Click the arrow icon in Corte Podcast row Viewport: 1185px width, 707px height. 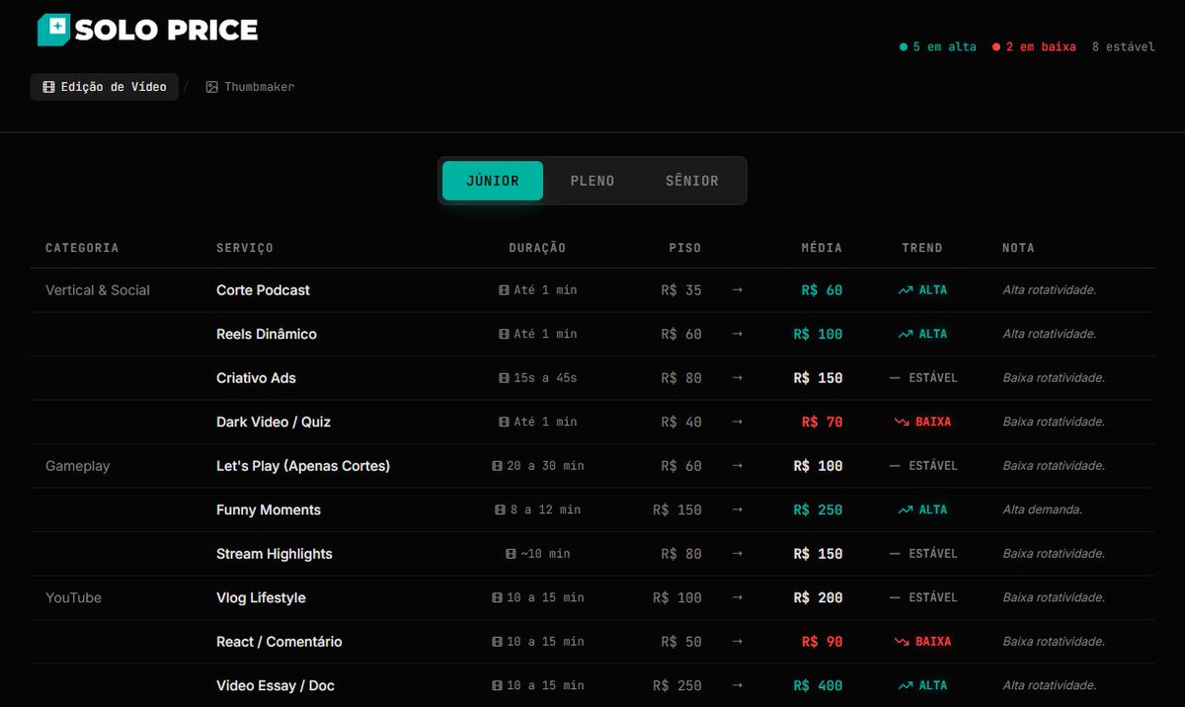click(x=737, y=290)
